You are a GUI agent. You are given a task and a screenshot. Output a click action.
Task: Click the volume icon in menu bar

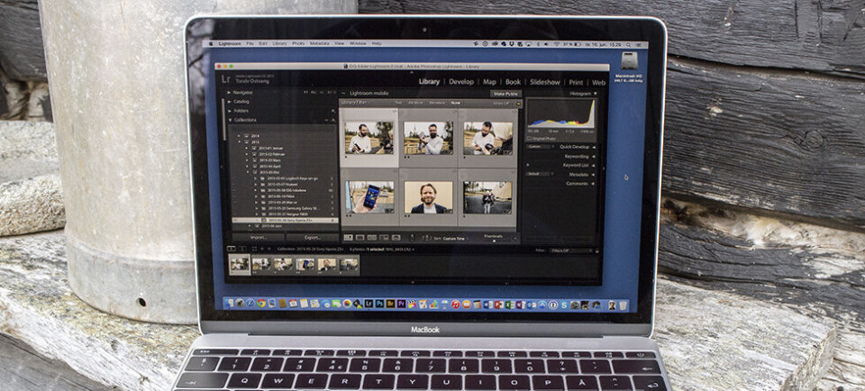tap(546, 44)
